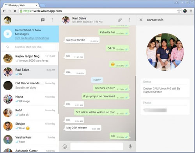Open the Old Tharki Friends group chat
Image resolution: width=195 pixels, height=153 pixels.
click(29, 85)
